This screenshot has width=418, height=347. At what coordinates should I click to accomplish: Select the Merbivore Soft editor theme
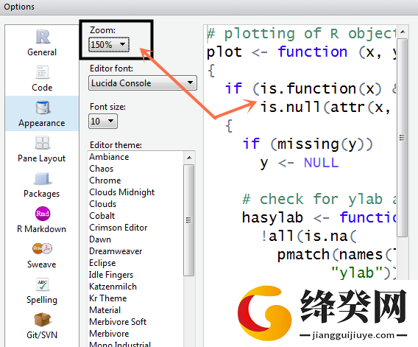[118, 322]
